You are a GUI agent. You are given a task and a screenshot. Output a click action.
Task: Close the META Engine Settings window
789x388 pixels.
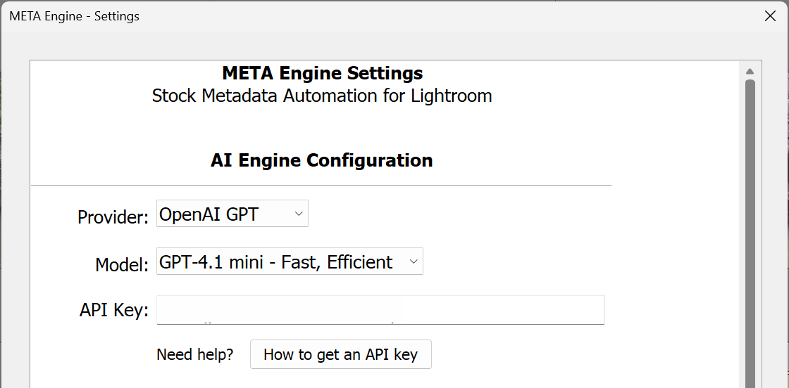click(x=770, y=16)
